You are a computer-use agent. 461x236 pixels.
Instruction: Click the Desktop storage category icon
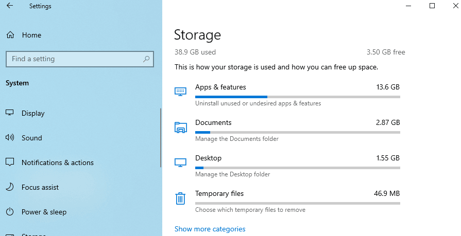tap(180, 162)
